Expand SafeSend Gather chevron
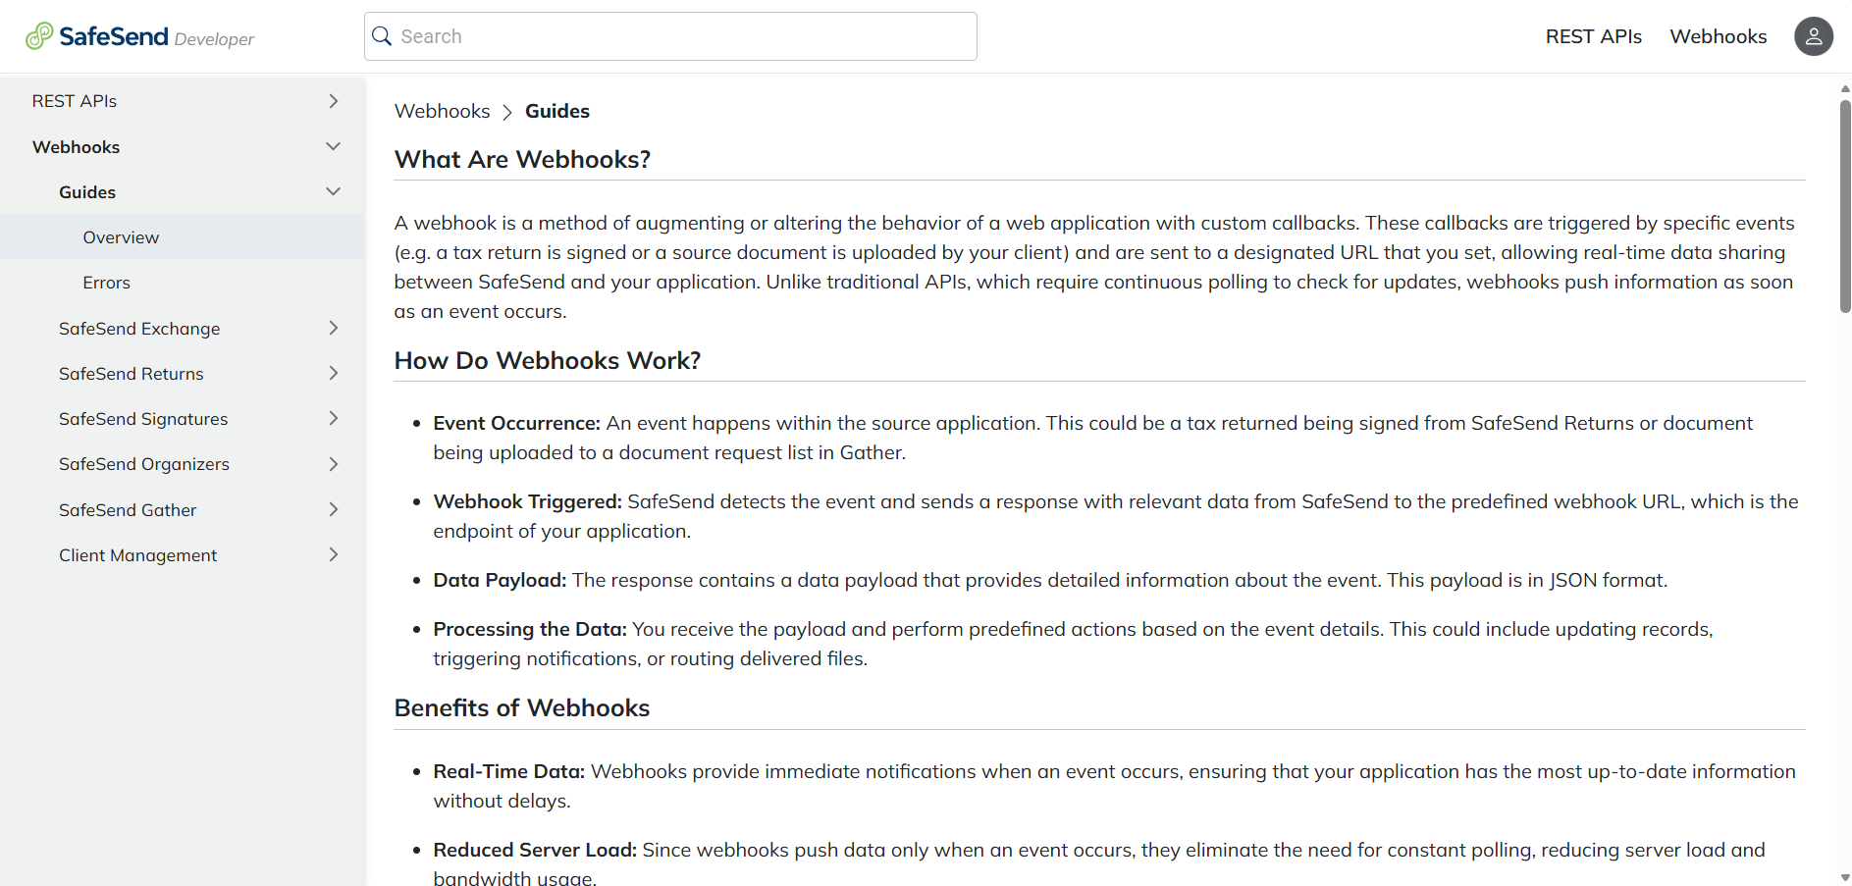The height and width of the screenshot is (886, 1852). click(x=334, y=509)
